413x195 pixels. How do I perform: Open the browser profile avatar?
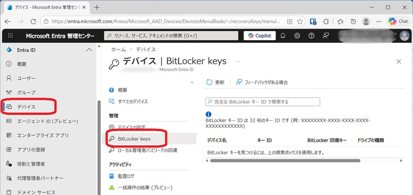click(x=366, y=22)
